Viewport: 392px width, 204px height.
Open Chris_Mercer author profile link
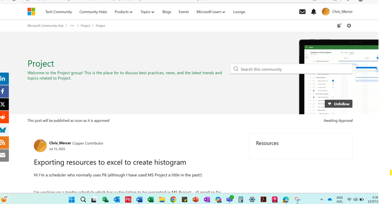(60, 143)
